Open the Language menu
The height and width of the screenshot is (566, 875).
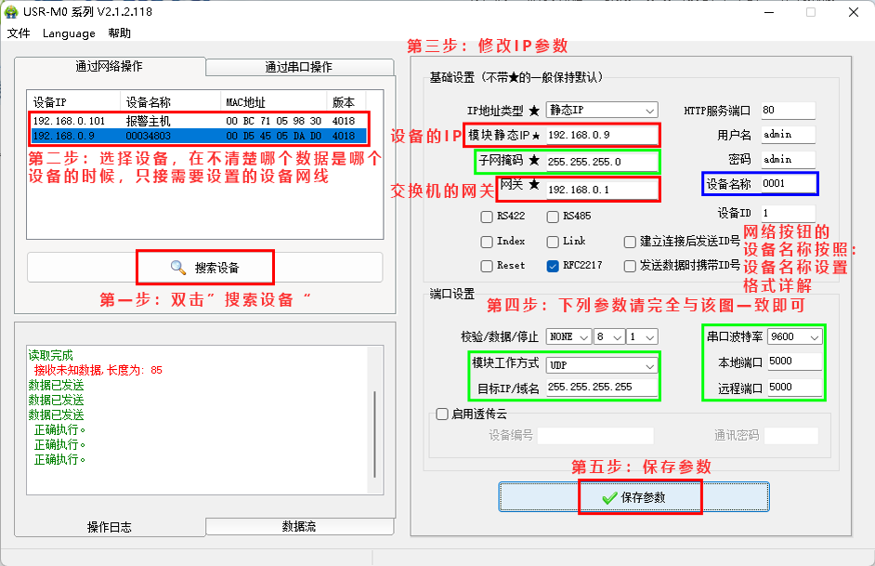point(69,33)
